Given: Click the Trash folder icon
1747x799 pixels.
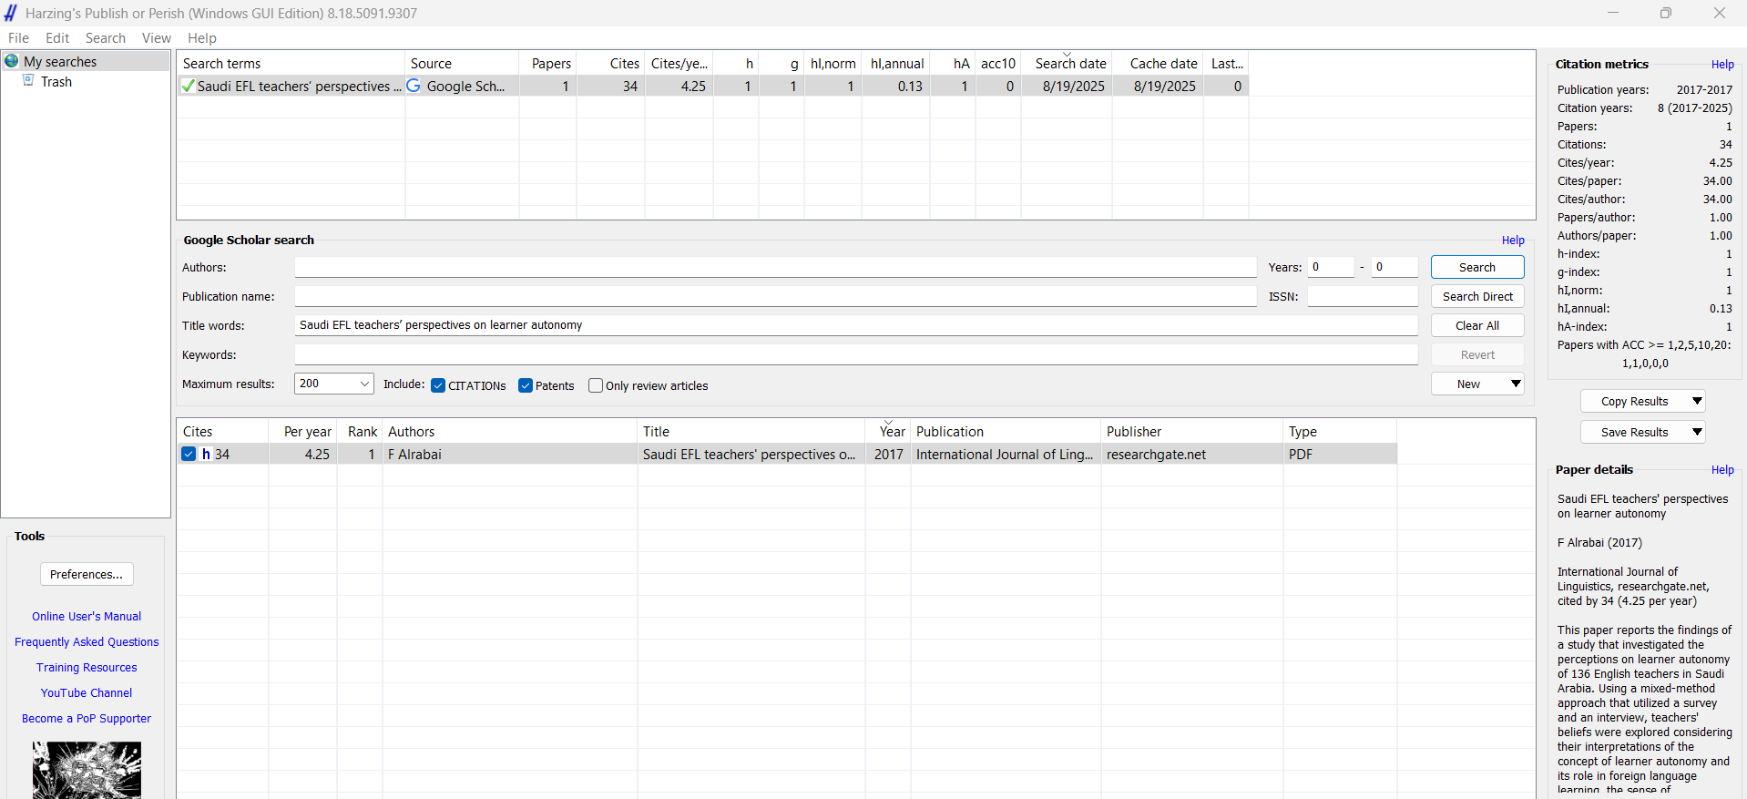Looking at the screenshot, I should point(28,81).
